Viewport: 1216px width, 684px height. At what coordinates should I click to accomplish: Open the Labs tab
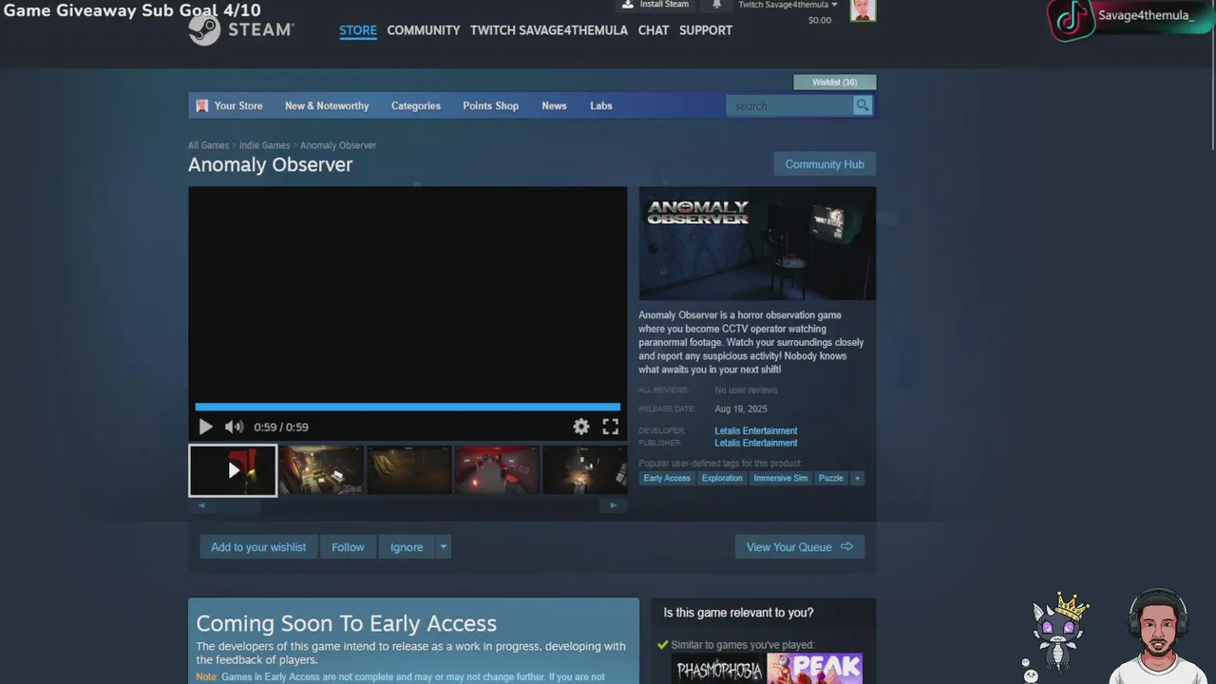pyautogui.click(x=601, y=105)
